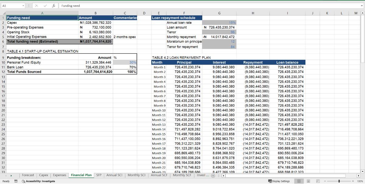The height and width of the screenshot is (184, 365).
Task: Select 'TABLE 4.2 LOAN REPAYMENT PLAN' heading cell
Action: pyautogui.click(x=181, y=58)
